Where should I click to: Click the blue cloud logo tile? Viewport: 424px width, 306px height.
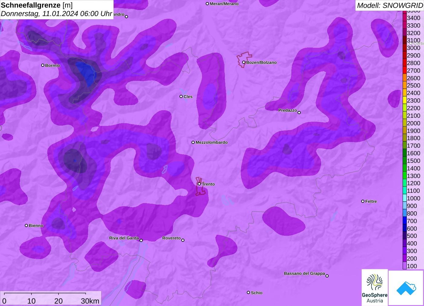(406, 288)
